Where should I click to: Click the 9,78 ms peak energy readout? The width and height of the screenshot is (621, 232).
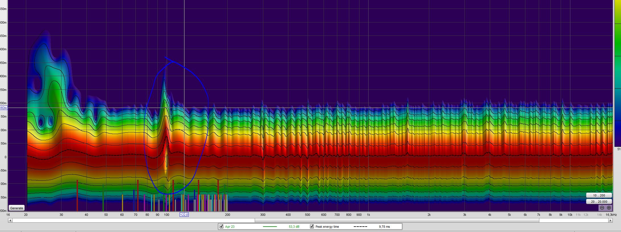pos(384,227)
